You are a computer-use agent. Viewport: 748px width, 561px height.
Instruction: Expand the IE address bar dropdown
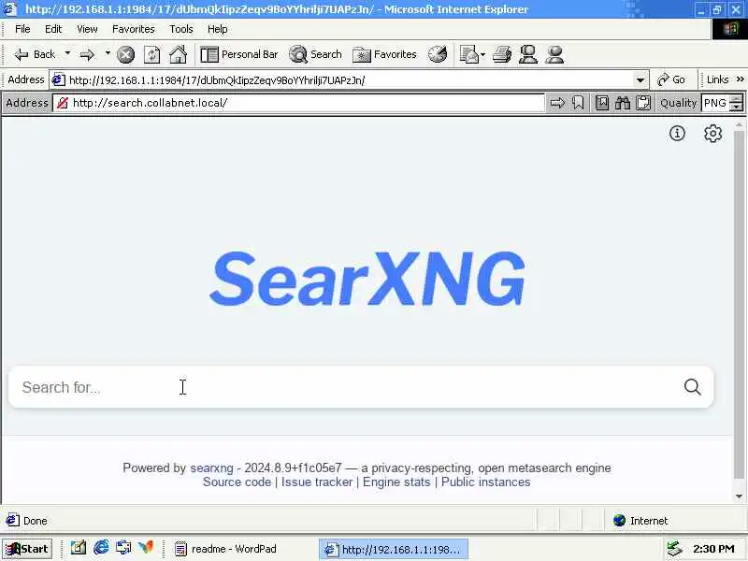(640, 80)
